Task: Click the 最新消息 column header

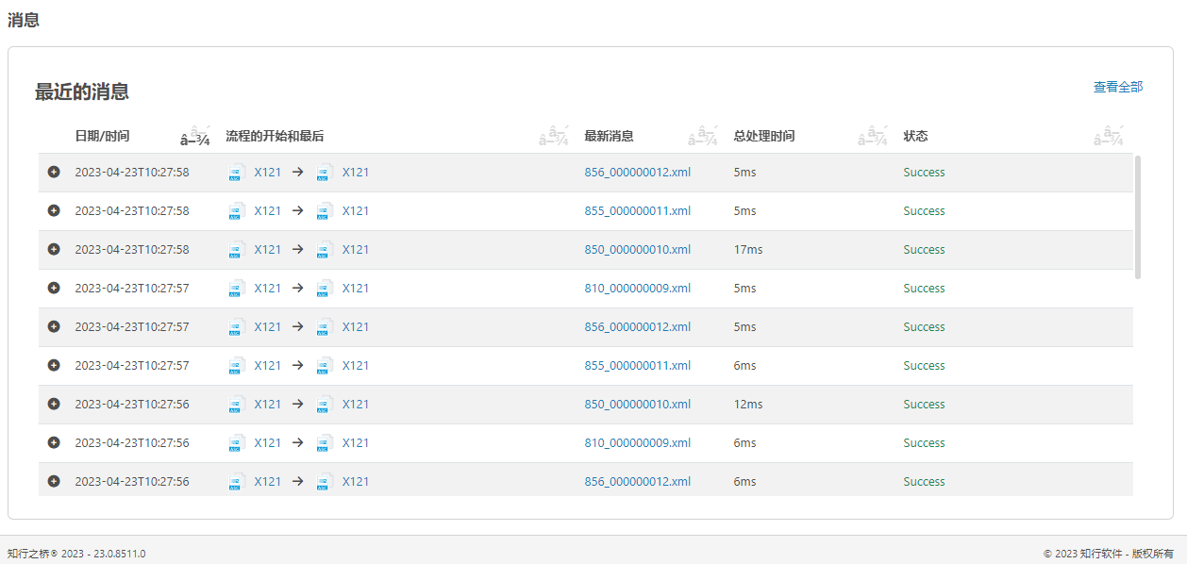Action: pyautogui.click(x=610, y=136)
